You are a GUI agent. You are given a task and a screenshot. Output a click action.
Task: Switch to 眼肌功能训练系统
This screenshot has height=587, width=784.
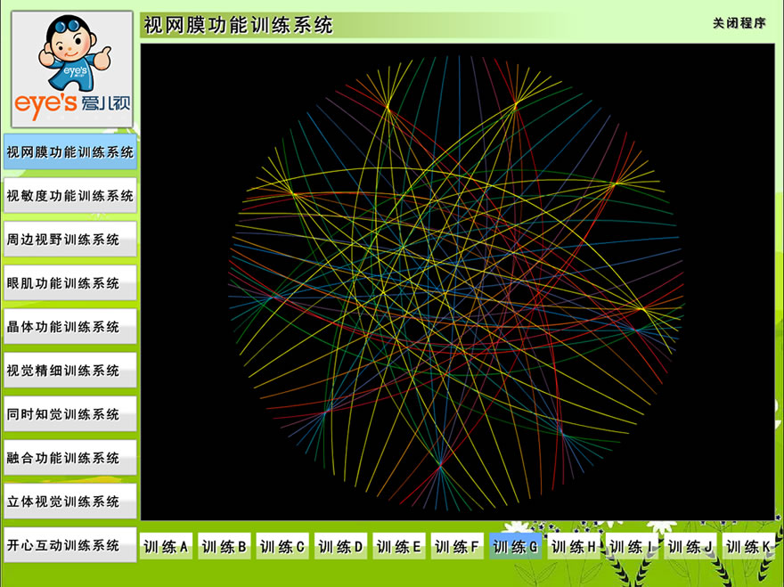click(70, 282)
